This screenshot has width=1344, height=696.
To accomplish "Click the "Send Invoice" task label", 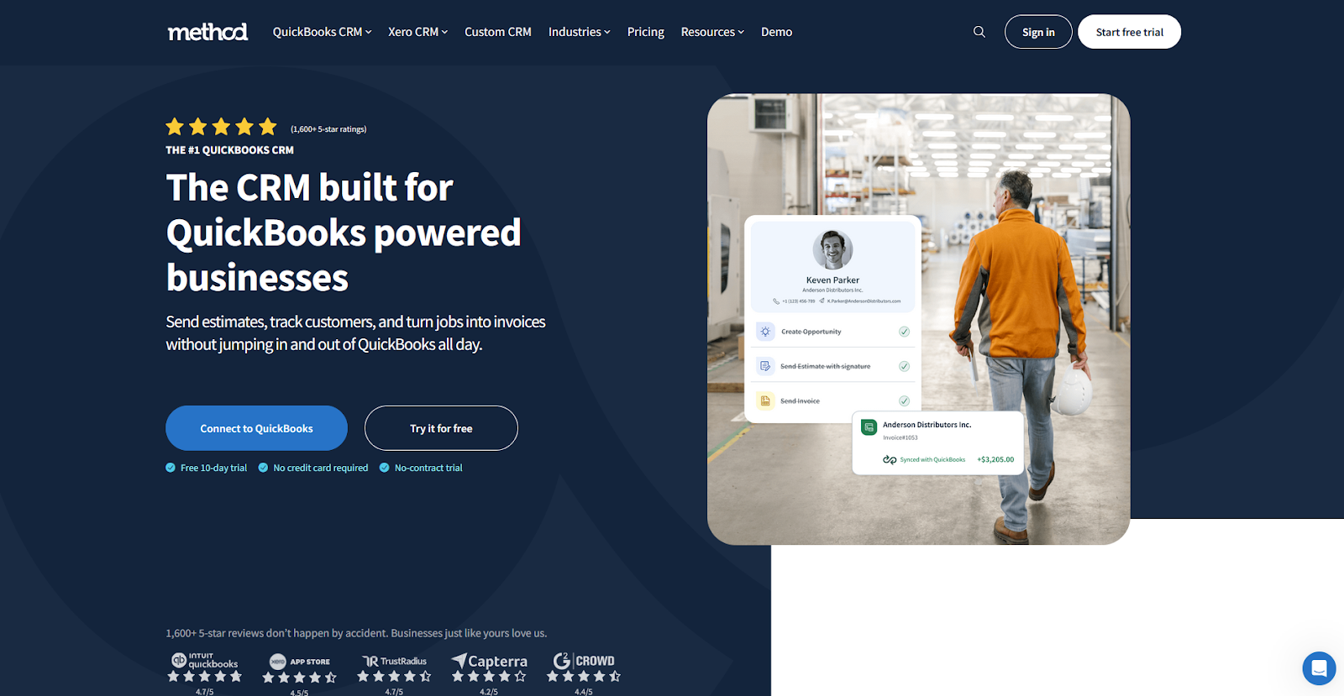I will click(800, 401).
